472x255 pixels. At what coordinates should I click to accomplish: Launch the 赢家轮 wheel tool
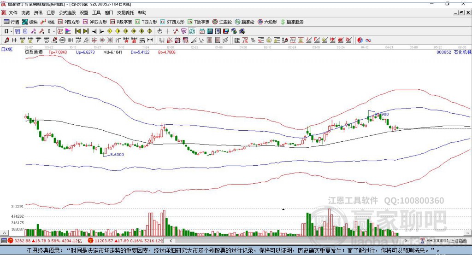[x=244, y=22]
